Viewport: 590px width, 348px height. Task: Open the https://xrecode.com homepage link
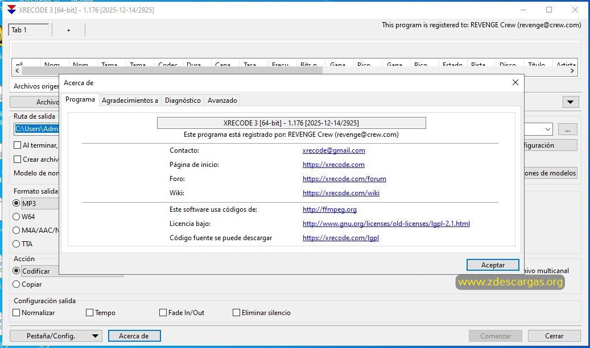(333, 165)
